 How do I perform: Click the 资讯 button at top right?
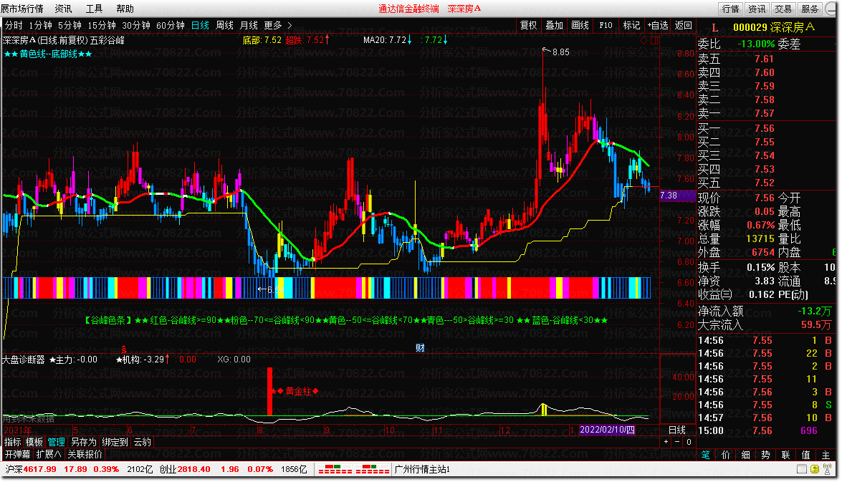757,9
